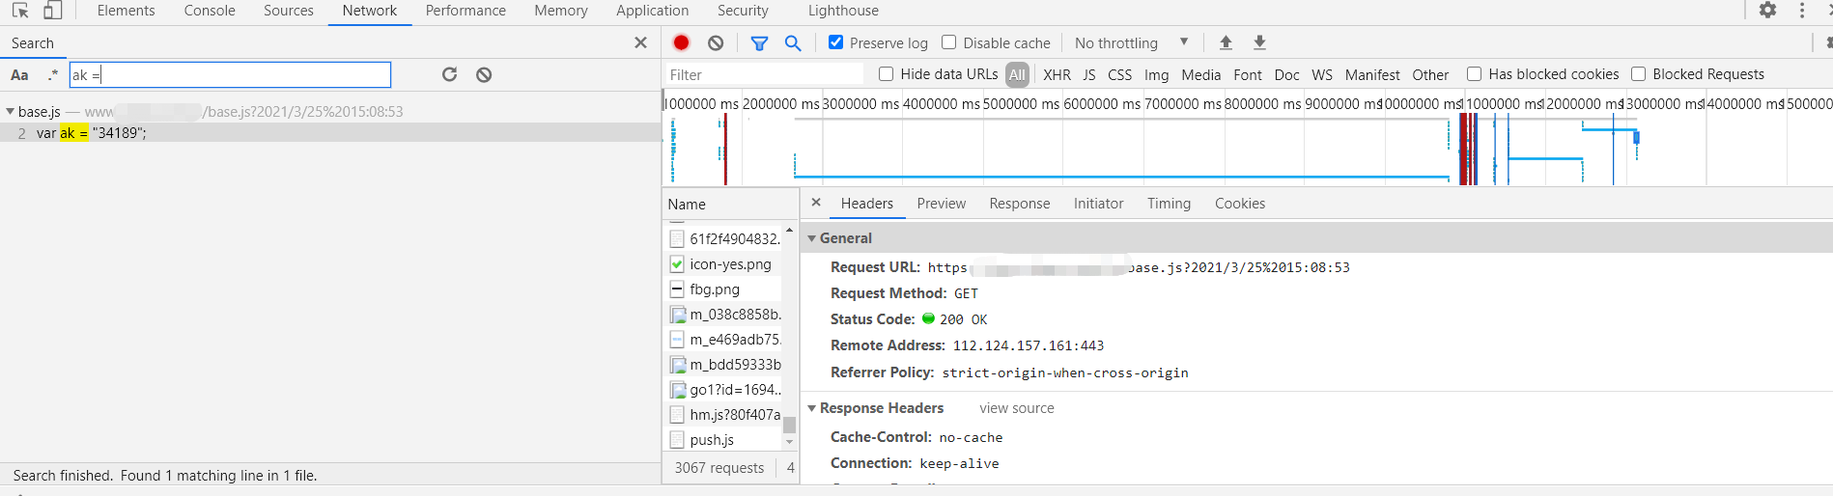Viewport: 1833px width, 496px height.
Task: Import HAR file upload icon
Action: pos(1226,42)
